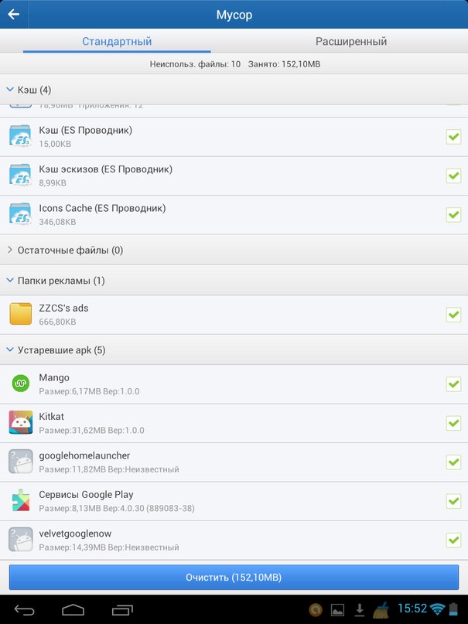Tap the Icons Cache ES Explorer icon
Viewport: 468px width, 624px height.
pos(20,214)
